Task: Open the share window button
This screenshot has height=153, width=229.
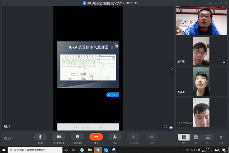Action: point(77,137)
